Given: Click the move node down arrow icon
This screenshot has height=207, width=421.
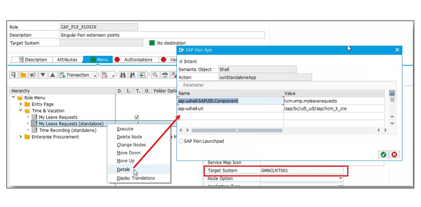Looking at the screenshot, I should pyautogui.click(x=43, y=75).
